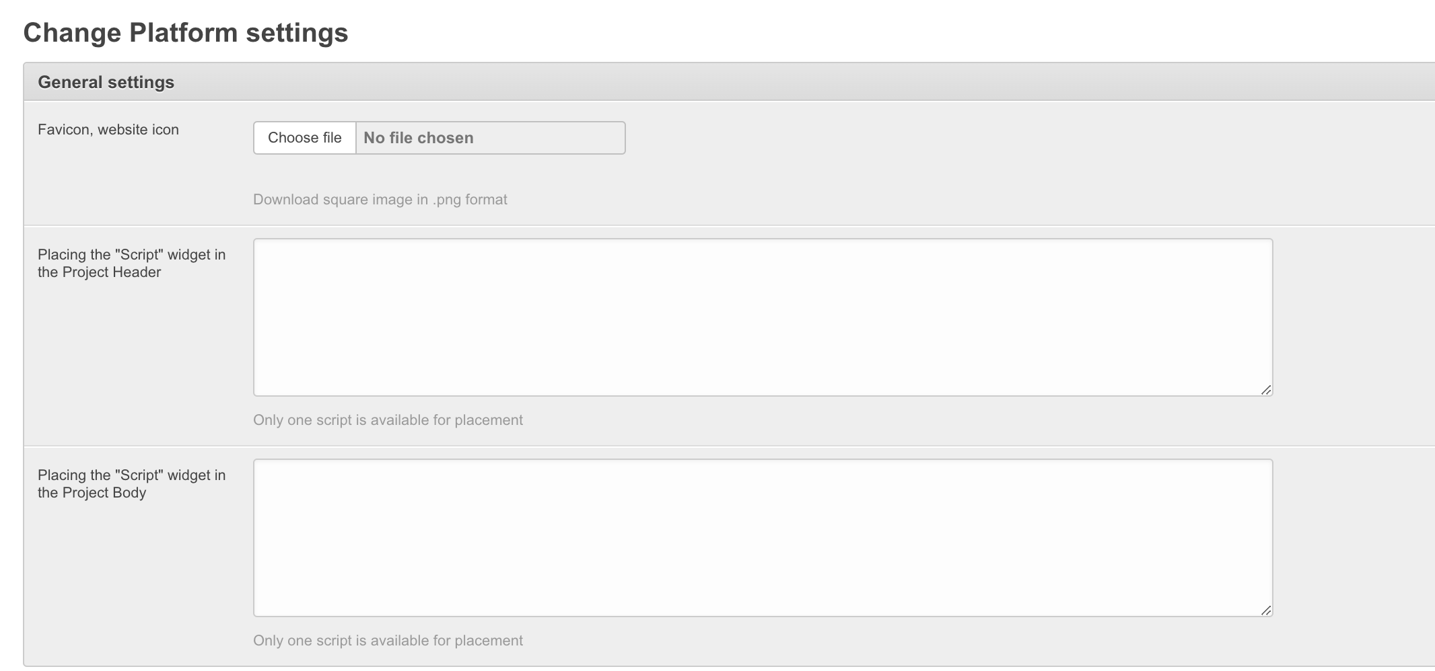
Task: Click the General settings section header
Action: coord(106,82)
